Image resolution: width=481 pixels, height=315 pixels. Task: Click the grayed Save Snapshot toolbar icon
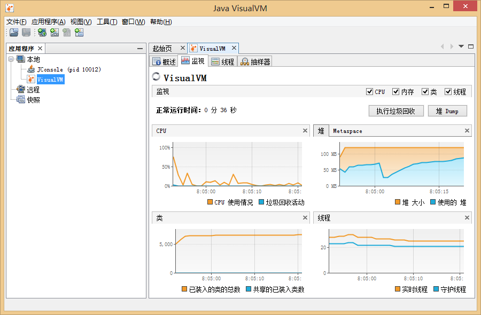(x=26, y=32)
